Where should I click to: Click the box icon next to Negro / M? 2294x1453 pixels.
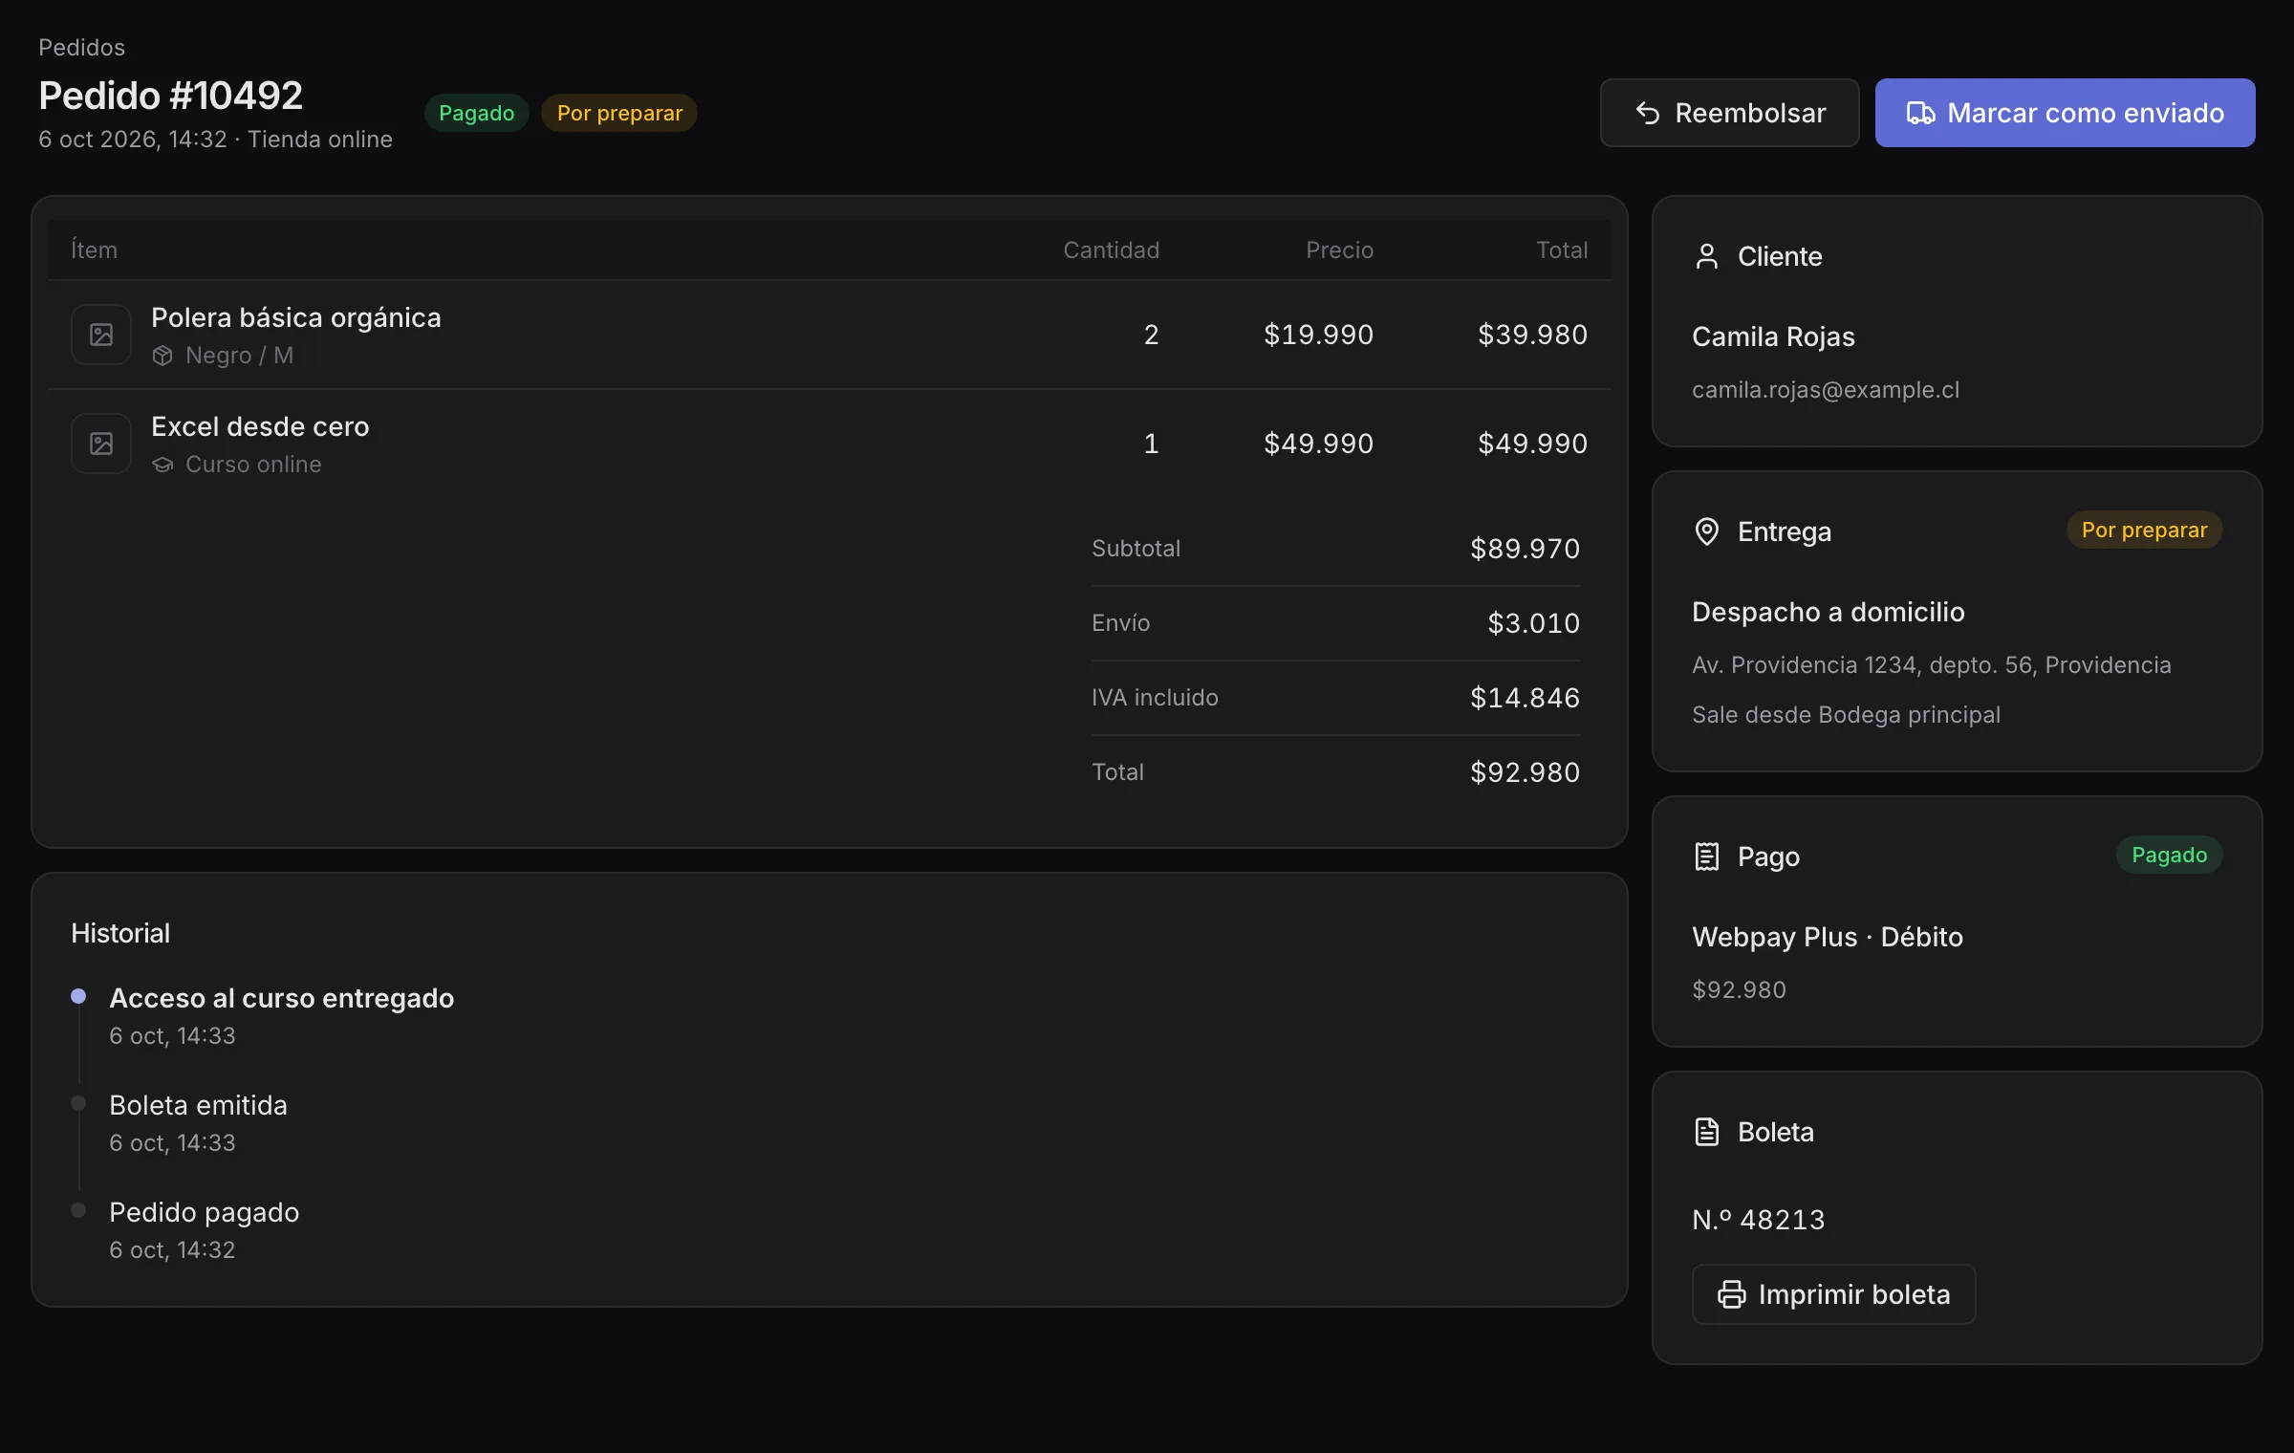point(162,356)
